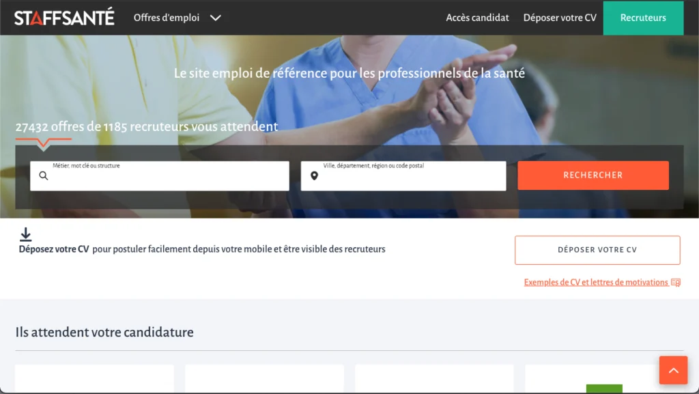Click the magnifier search icon
Viewport: 699px width, 394px height.
click(43, 175)
